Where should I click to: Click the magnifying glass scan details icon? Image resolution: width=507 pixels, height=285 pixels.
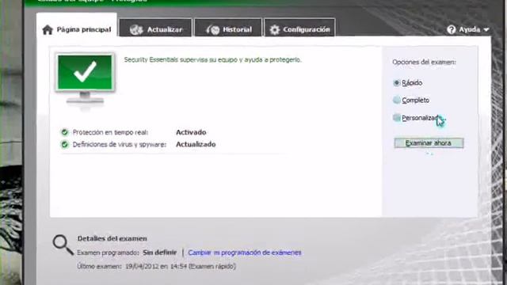(x=63, y=245)
